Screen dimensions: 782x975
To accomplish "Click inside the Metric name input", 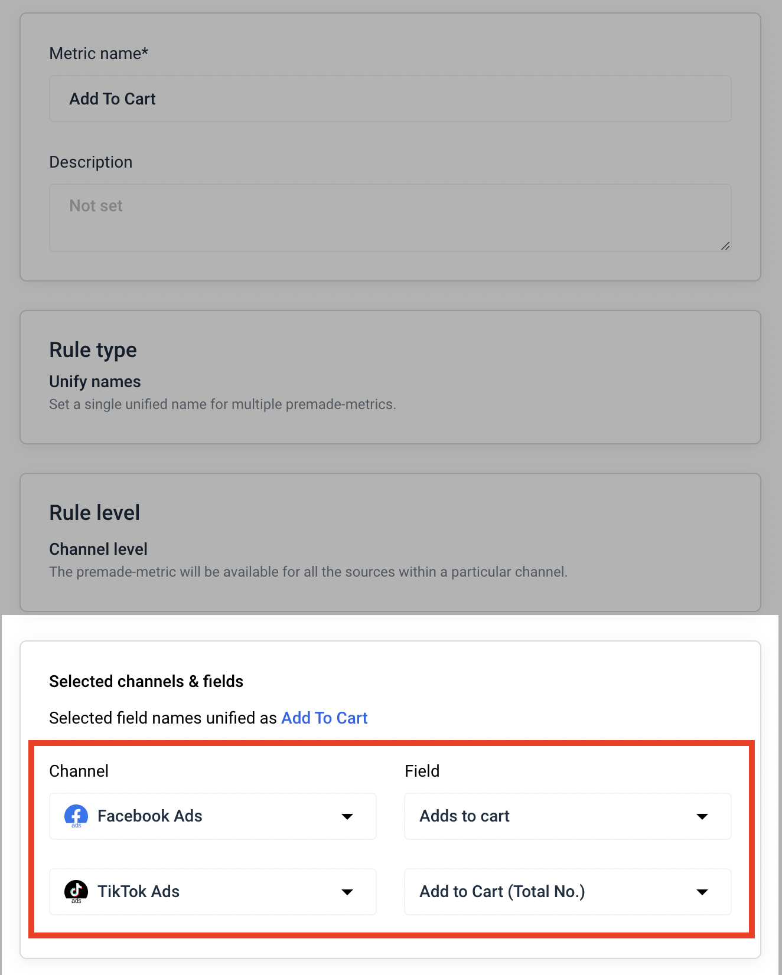I will pyautogui.click(x=390, y=98).
